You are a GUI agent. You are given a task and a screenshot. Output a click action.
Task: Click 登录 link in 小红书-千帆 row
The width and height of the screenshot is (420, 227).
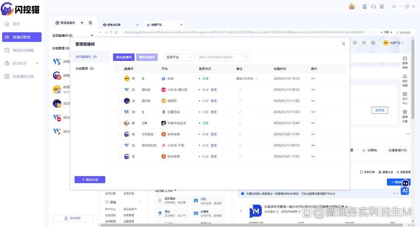(214, 145)
